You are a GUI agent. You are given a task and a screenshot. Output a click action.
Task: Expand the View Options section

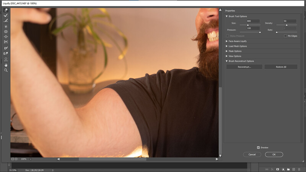click(226, 56)
